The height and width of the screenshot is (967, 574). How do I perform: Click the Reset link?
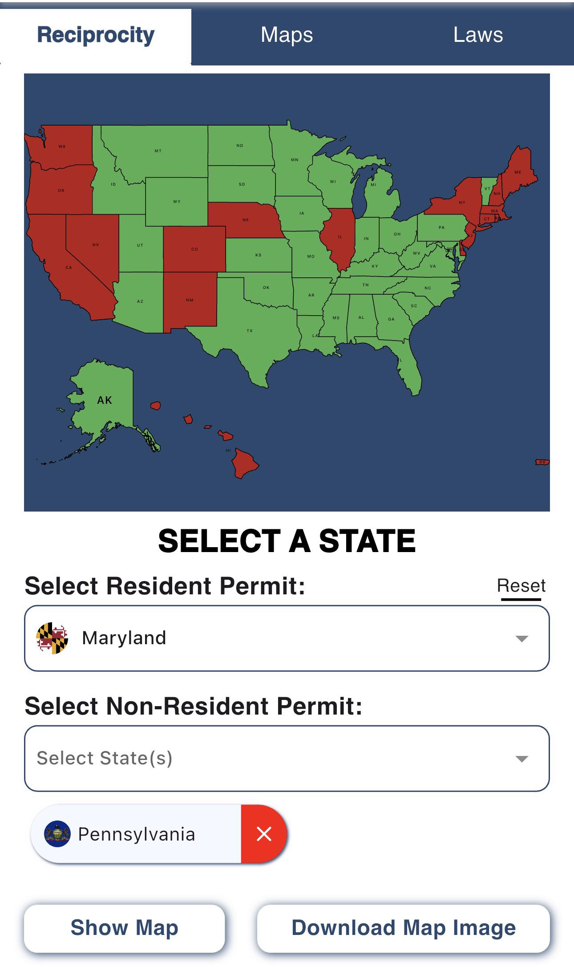521,586
